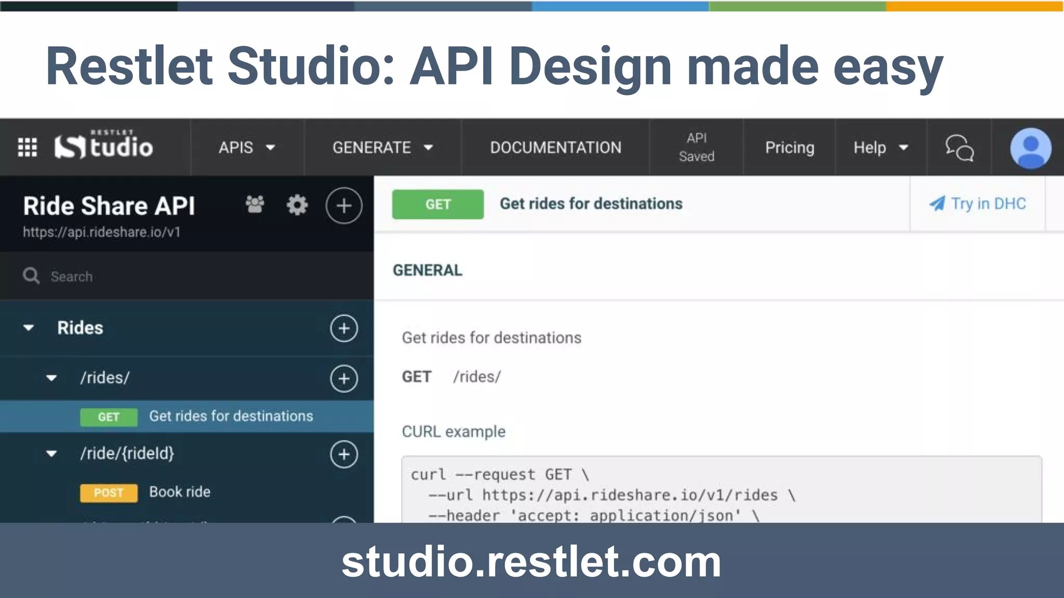
Task: Open the apps grid launcher icon
Action: pyautogui.click(x=28, y=147)
